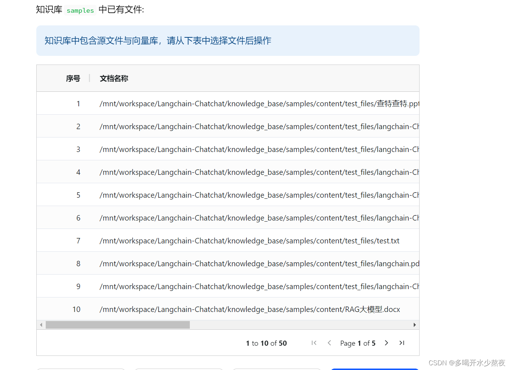Click the serial number 1 cell
511x370 pixels.
[x=78, y=104]
